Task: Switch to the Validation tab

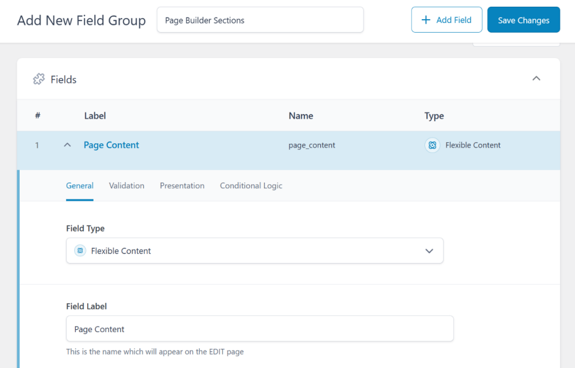Action: click(x=126, y=185)
